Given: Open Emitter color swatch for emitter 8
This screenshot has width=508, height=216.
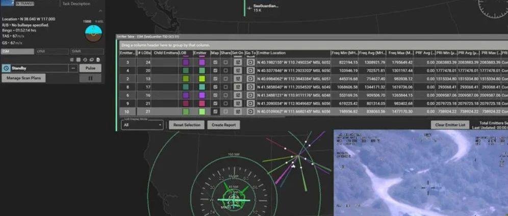Looking at the screenshot, I should [202, 87].
